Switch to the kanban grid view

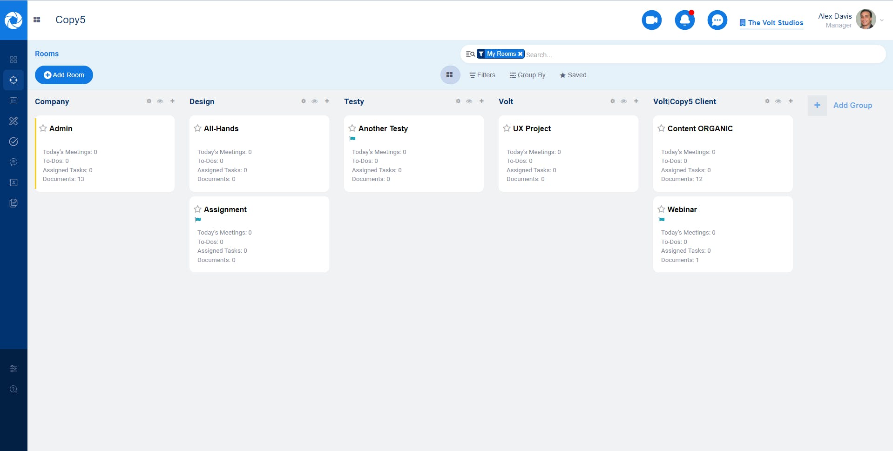pyautogui.click(x=450, y=75)
